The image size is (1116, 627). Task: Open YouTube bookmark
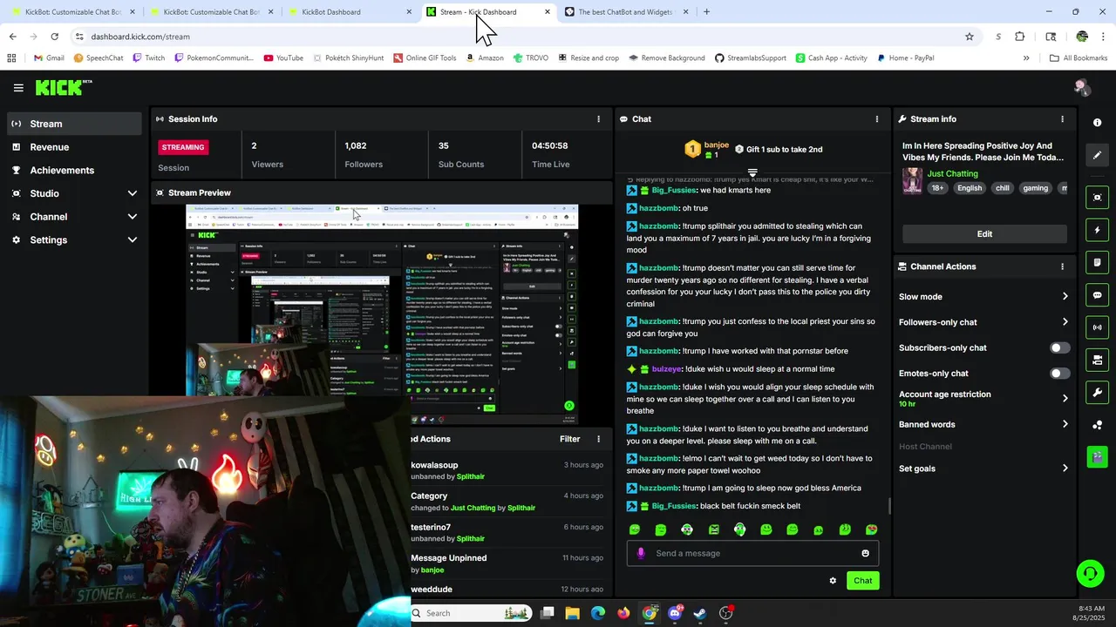(x=283, y=58)
